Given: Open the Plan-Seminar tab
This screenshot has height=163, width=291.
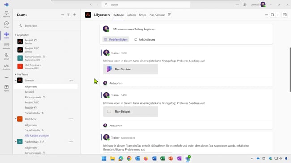Looking at the screenshot, I should (157, 15).
